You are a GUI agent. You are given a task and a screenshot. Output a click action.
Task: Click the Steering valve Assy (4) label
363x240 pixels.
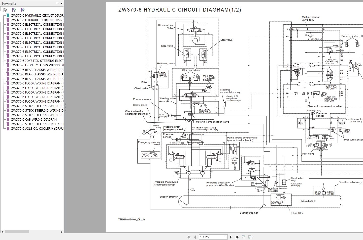(x=167, y=100)
